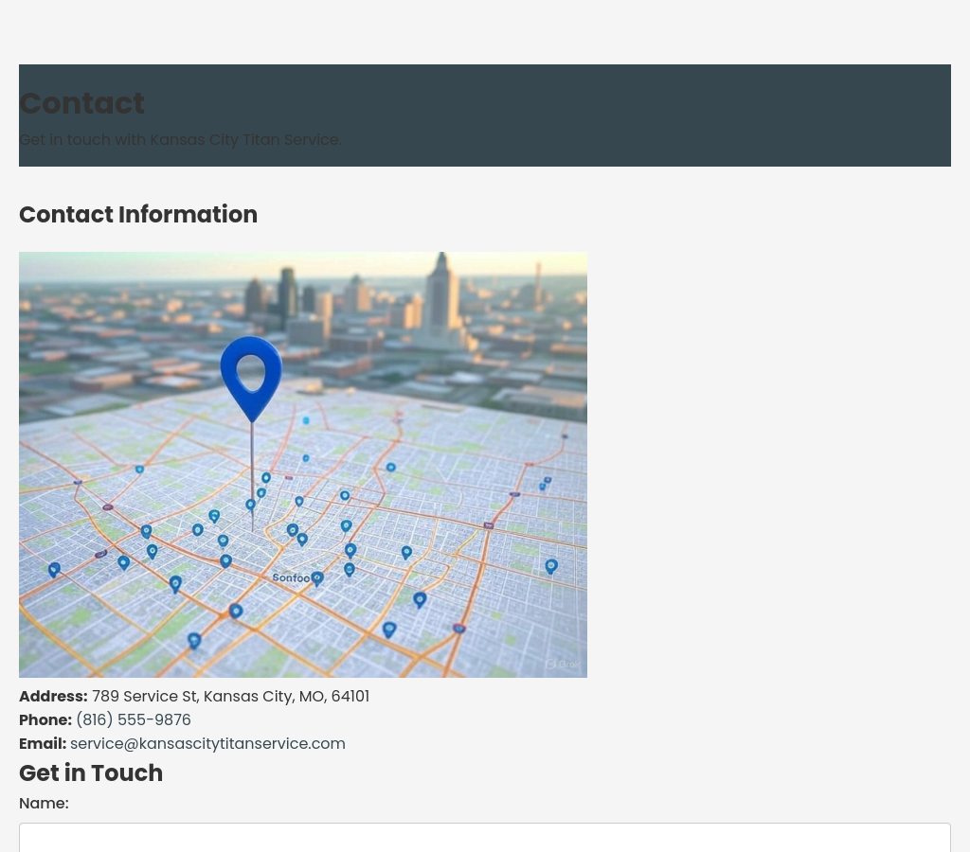This screenshot has width=970, height=852.
Task: Call the phone number (816) 555-9876
Action: 133,719
